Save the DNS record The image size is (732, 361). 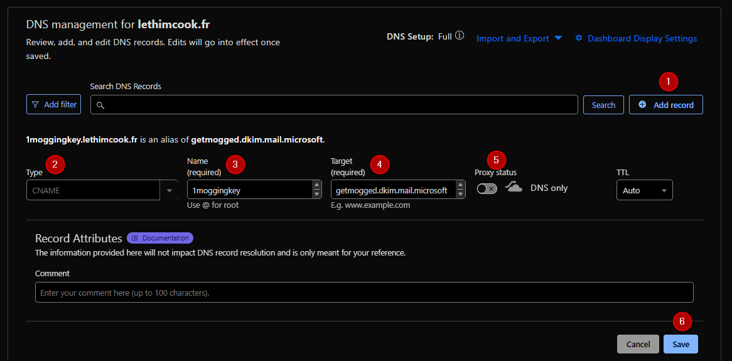coord(680,344)
